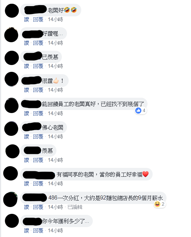Reply to the 佛心老闆 comment

[x=38, y=137]
